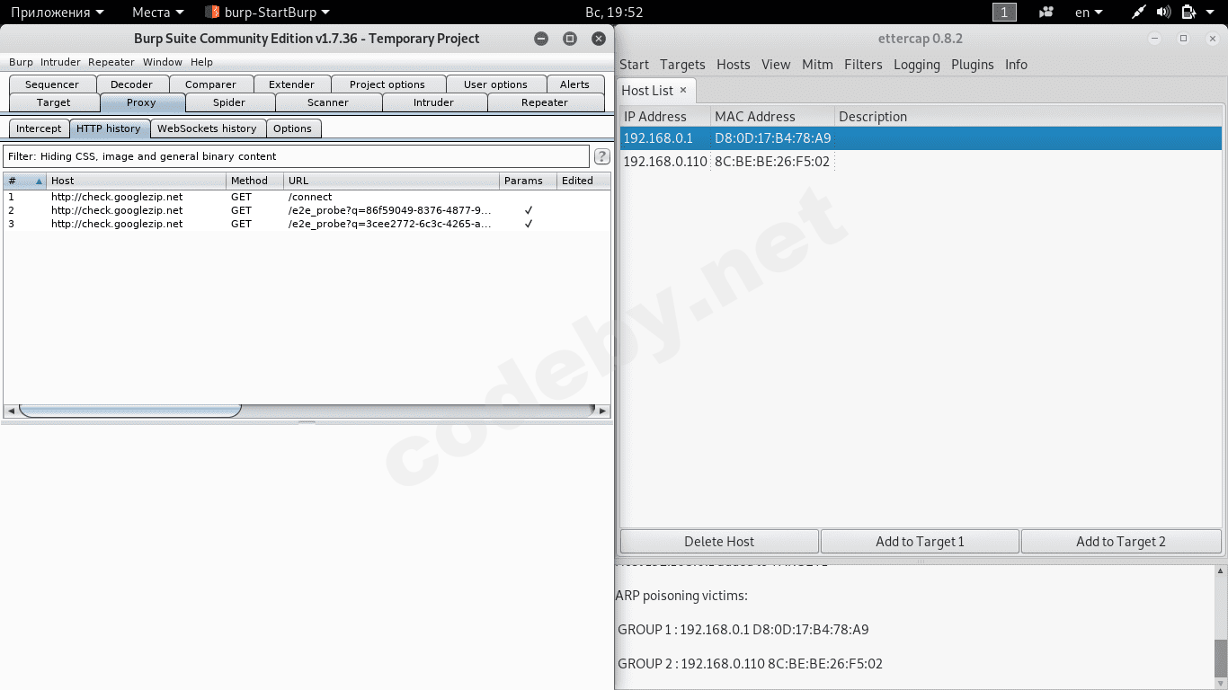Select the e2e_probe?q=3cee2772 request row
Image resolution: width=1228 pixels, height=690 pixels.
[x=307, y=224]
